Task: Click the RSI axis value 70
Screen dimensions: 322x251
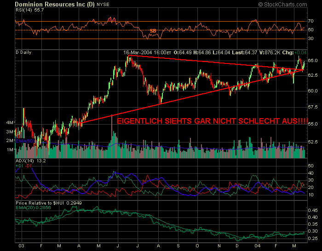Action: click(310, 21)
